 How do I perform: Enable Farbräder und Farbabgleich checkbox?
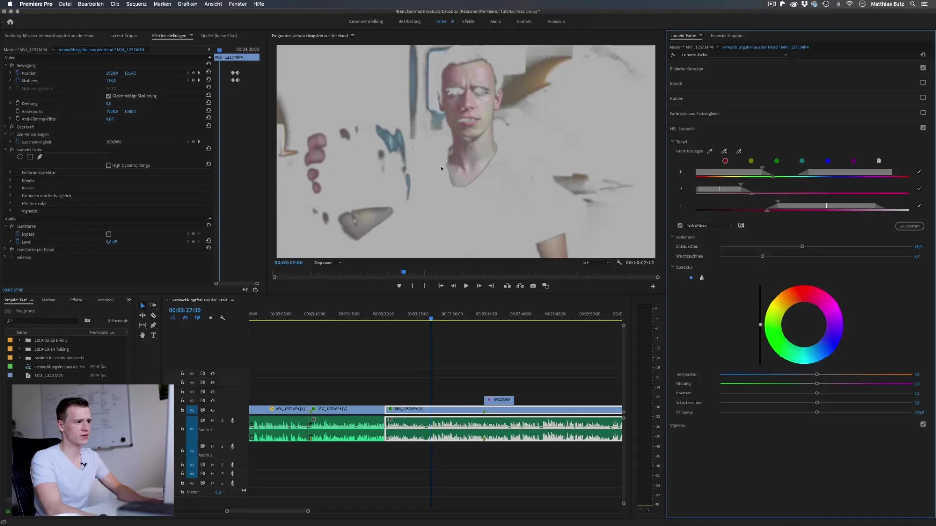pyautogui.click(x=923, y=113)
